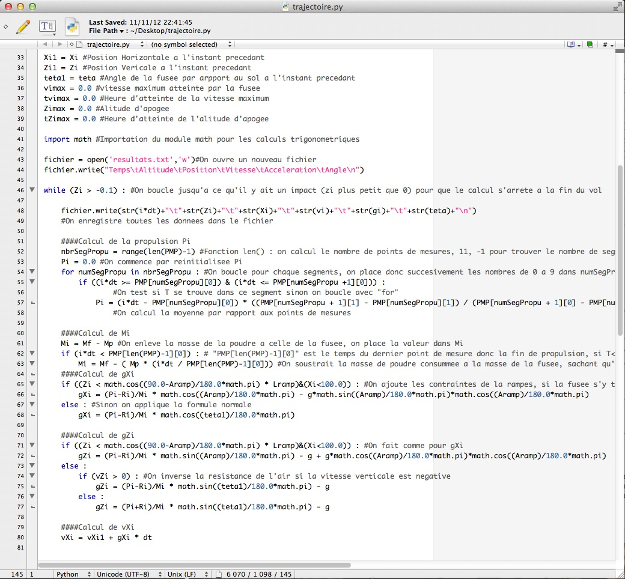Open the File Path popup menu
625x579 pixels.
[x=106, y=31]
